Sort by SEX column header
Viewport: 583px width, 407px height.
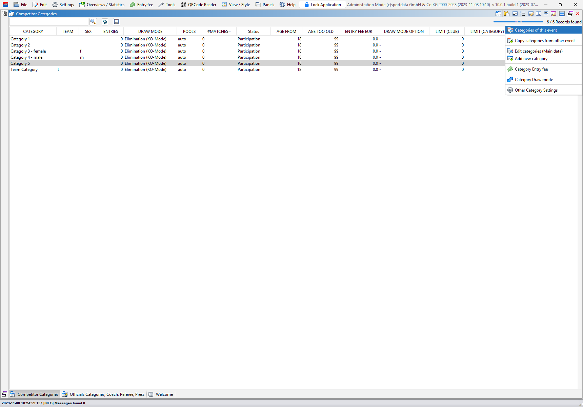click(88, 32)
